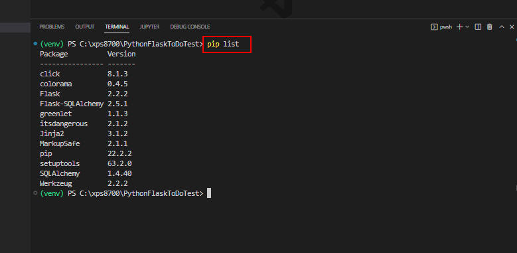Kill terminal with the trash icon
The image size is (517, 253).
pyautogui.click(x=490, y=27)
